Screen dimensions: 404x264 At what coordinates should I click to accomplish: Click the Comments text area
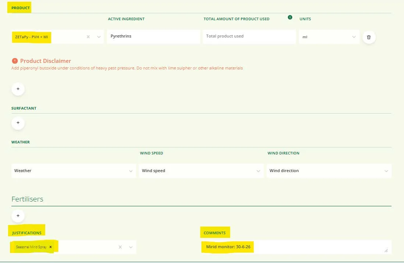coord(296,247)
